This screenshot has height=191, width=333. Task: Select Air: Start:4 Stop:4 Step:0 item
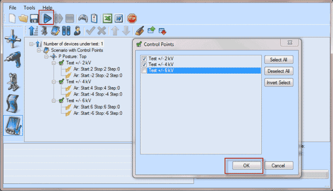97,88
